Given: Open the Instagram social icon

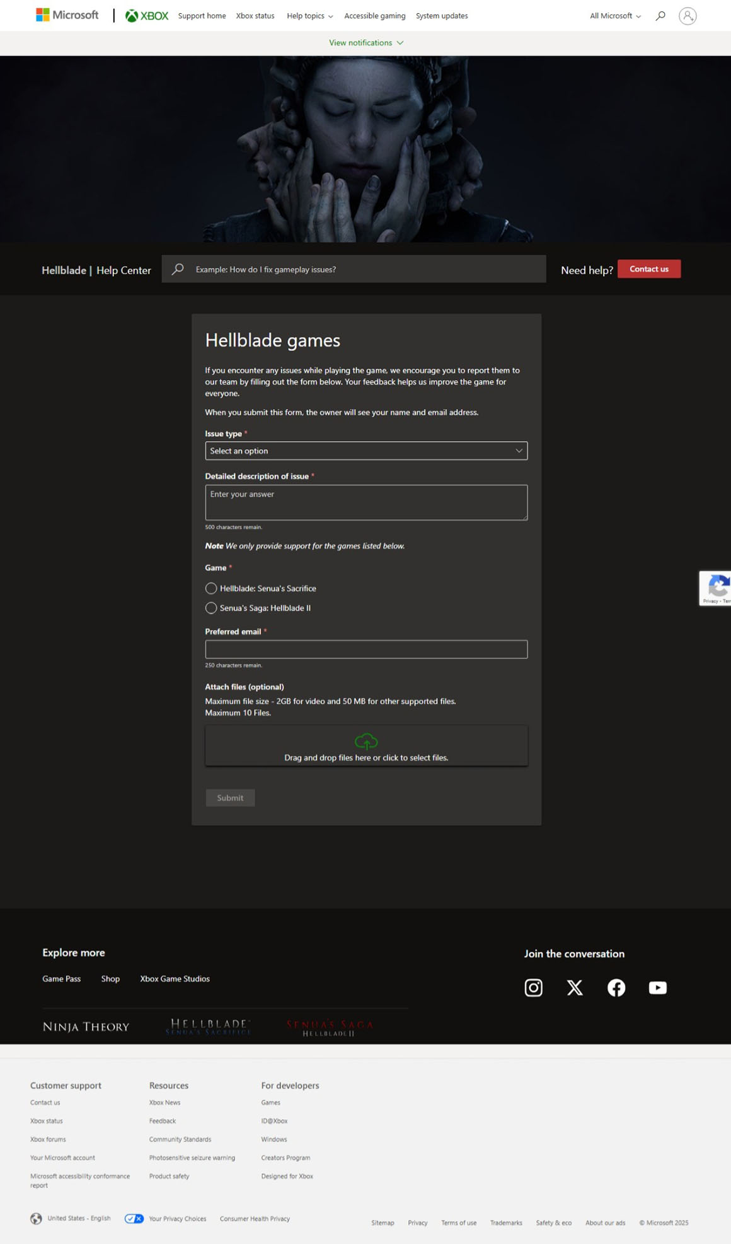Looking at the screenshot, I should [x=533, y=988].
